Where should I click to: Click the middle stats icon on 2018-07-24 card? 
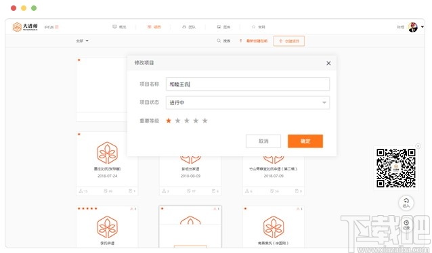click(106, 191)
